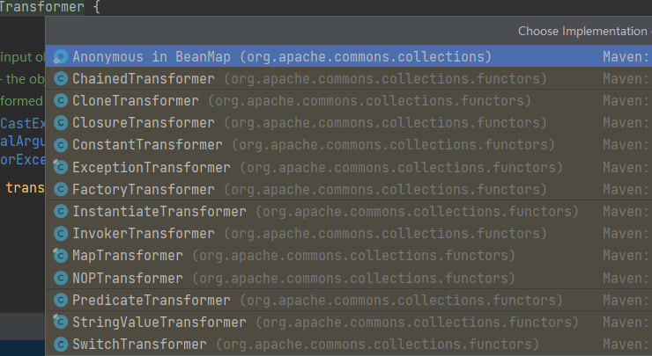Image resolution: width=652 pixels, height=356 pixels.
Task: Click the class icon beside NOPTransformer
Action: [x=61, y=278]
